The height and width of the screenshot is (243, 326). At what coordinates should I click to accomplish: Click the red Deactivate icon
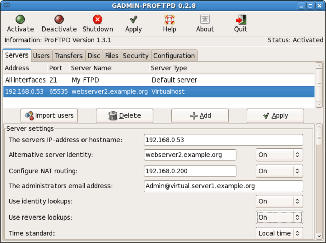tap(59, 19)
